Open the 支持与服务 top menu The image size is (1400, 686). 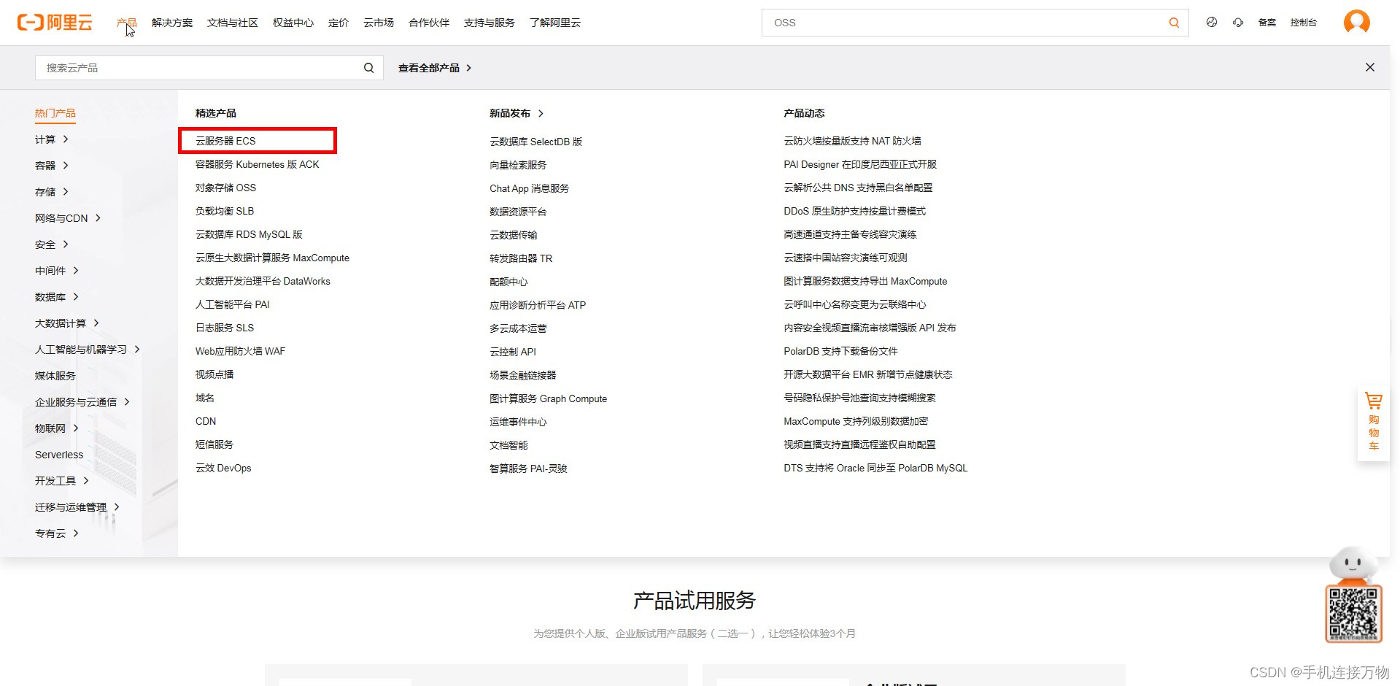coord(490,23)
